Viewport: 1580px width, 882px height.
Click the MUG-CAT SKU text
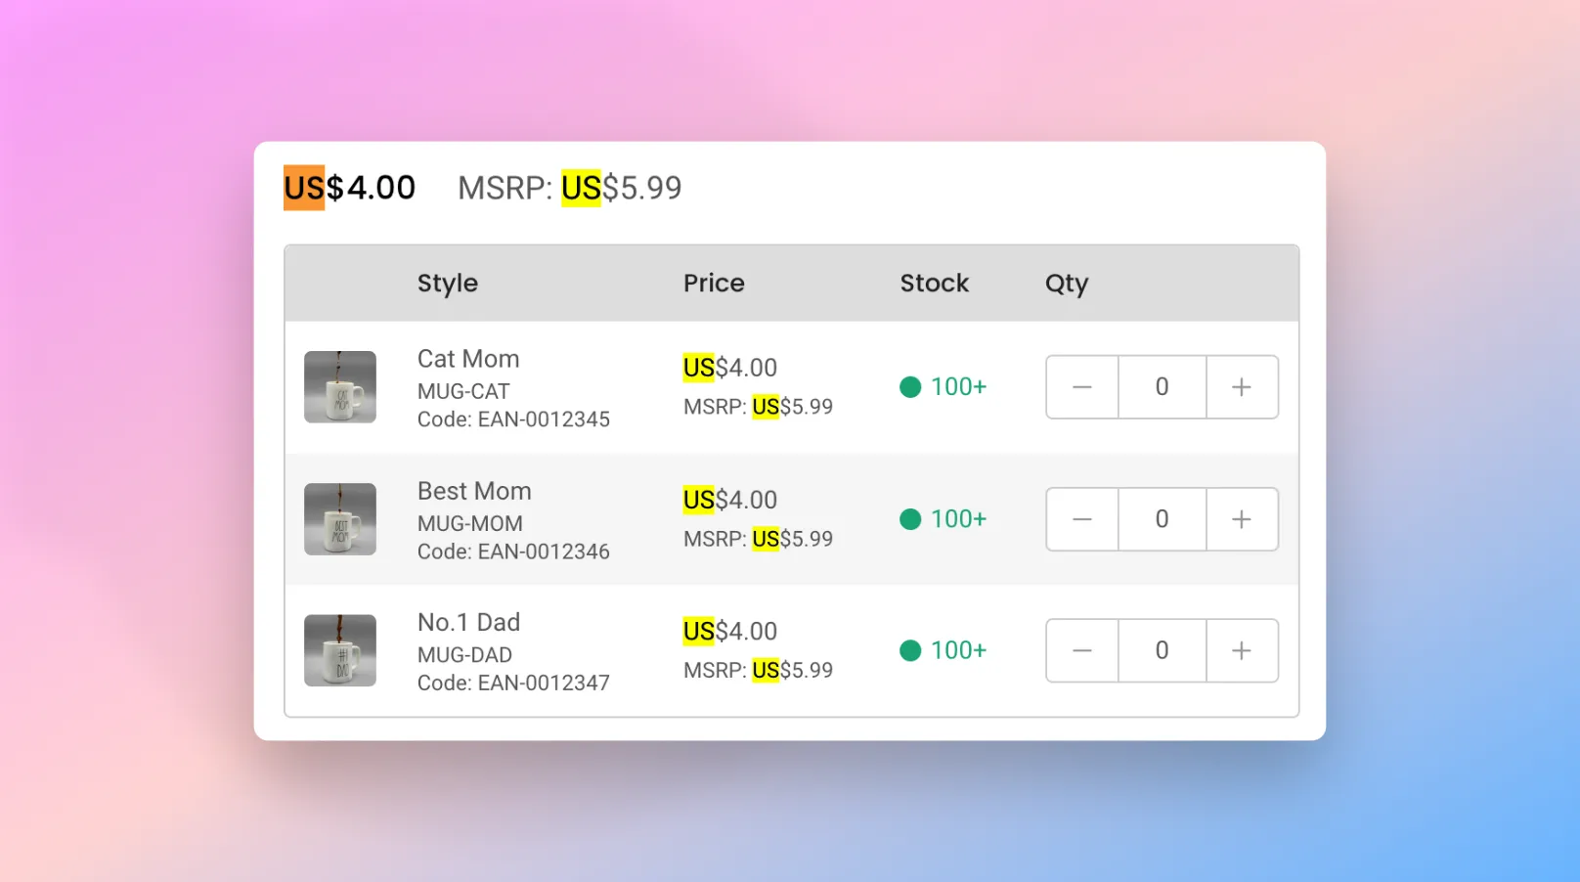click(463, 391)
